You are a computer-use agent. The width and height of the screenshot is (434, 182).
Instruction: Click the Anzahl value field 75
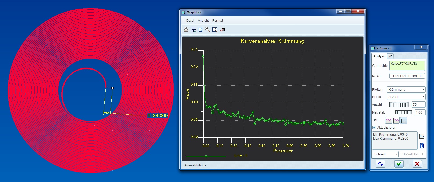click(x=418, y=105)
